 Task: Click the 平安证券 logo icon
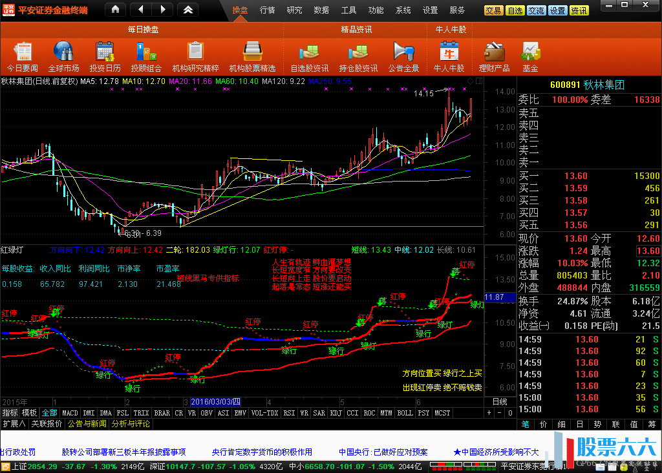8,10
